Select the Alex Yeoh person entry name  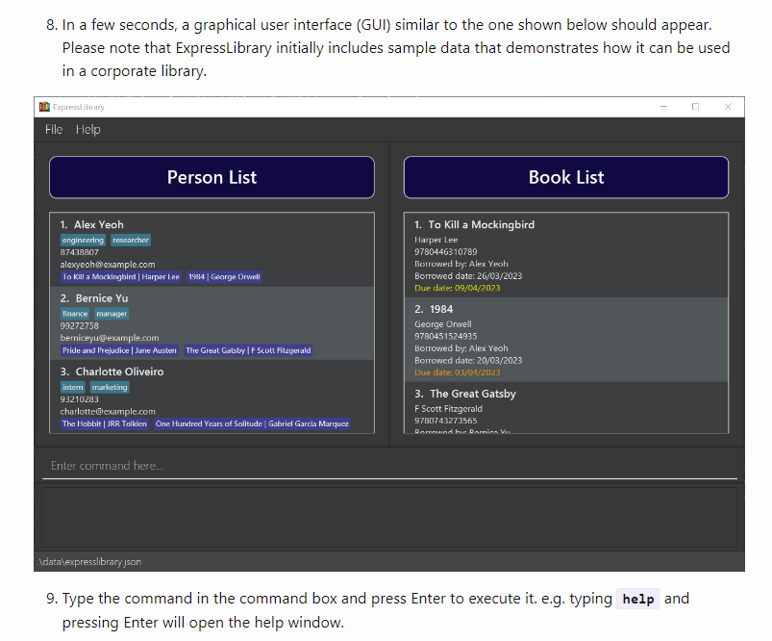click(98, 225)
